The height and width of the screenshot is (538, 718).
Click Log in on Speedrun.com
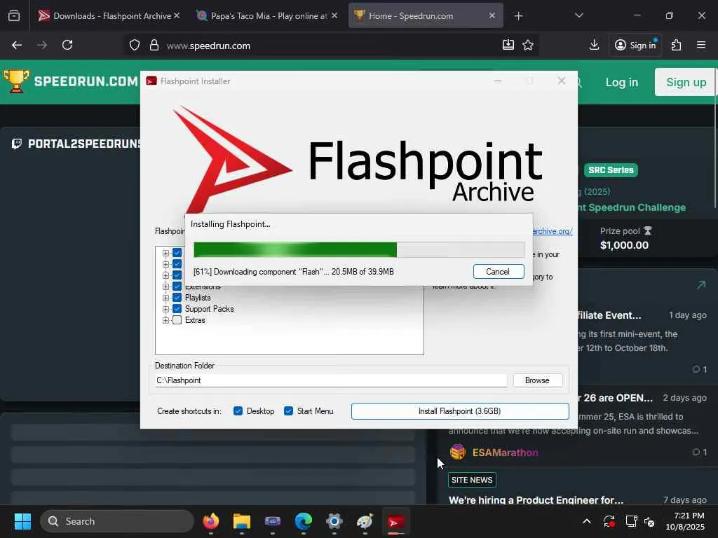[622, 83]
